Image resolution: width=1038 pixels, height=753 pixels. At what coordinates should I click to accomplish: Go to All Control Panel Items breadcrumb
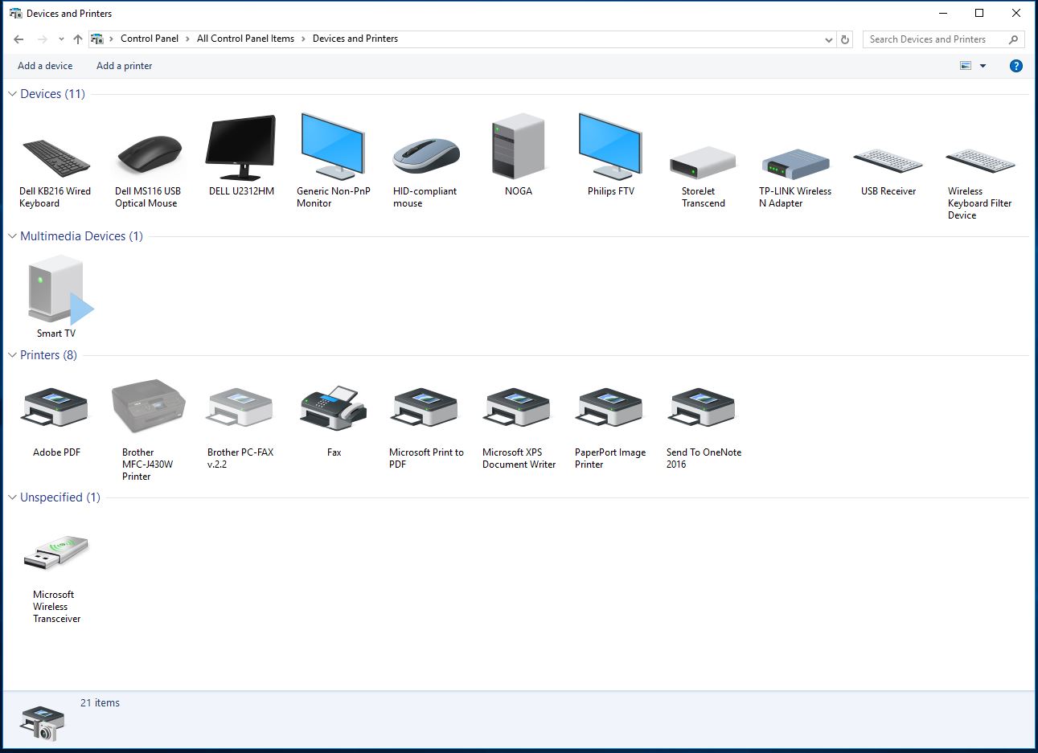tap(245, 39)
